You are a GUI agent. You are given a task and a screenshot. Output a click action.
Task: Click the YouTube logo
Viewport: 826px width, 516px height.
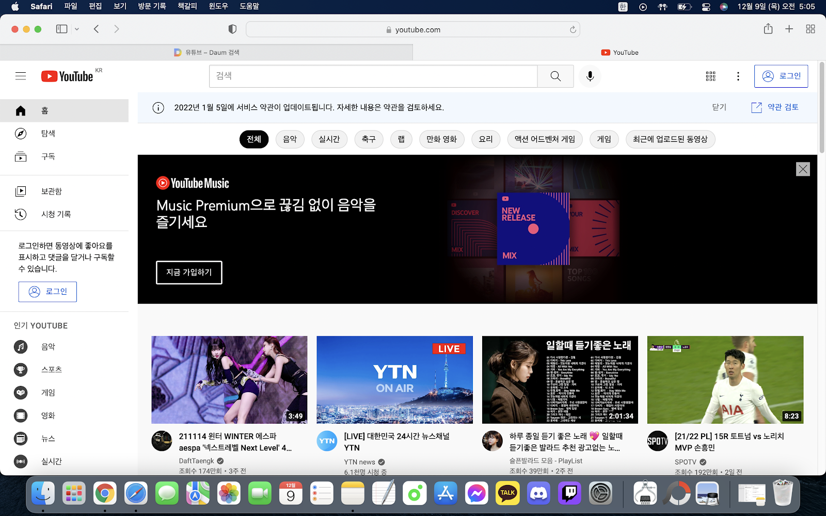(x=67, y=76)
